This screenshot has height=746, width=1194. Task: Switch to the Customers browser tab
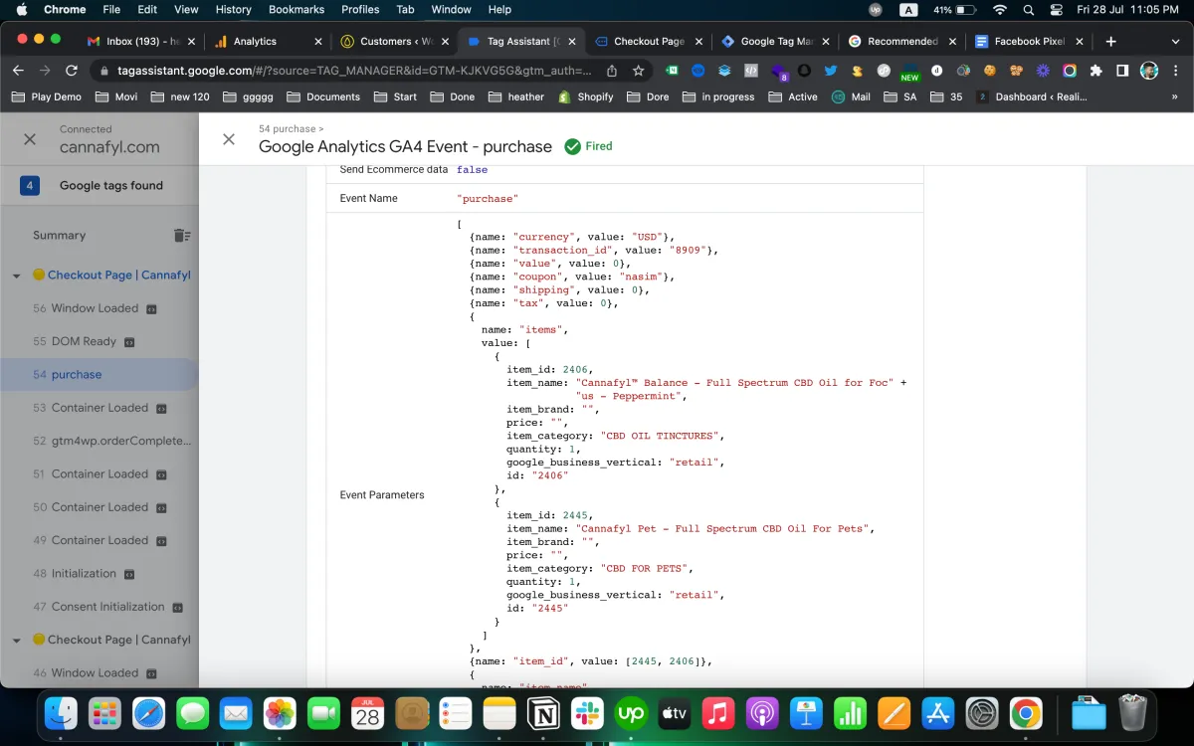pos(393,42)
